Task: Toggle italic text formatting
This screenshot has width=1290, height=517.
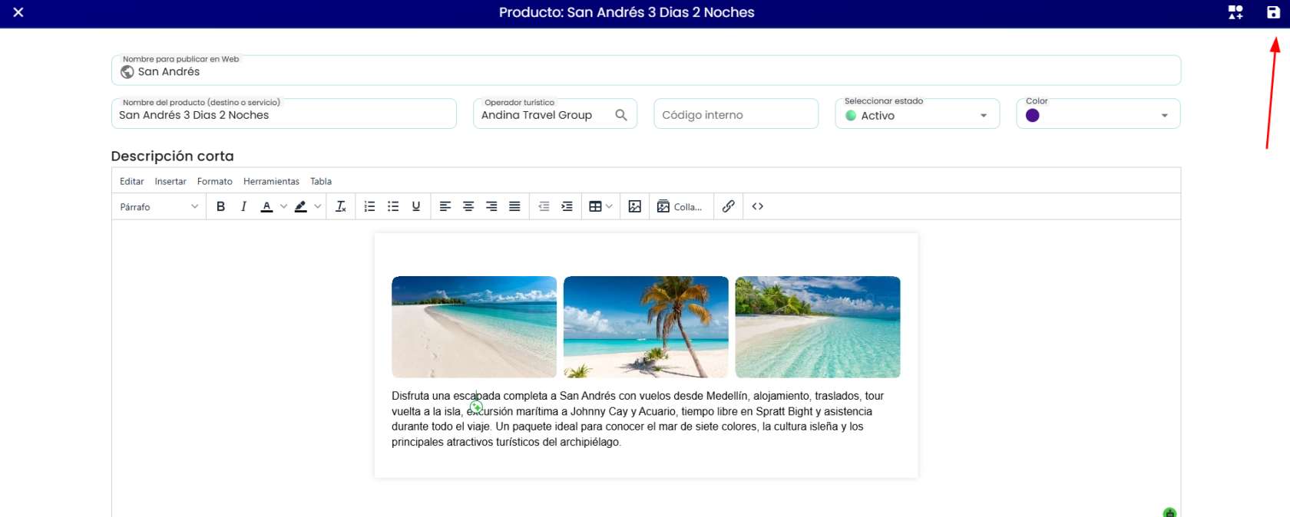Action: pyautogui.click(x=243, y=206)
